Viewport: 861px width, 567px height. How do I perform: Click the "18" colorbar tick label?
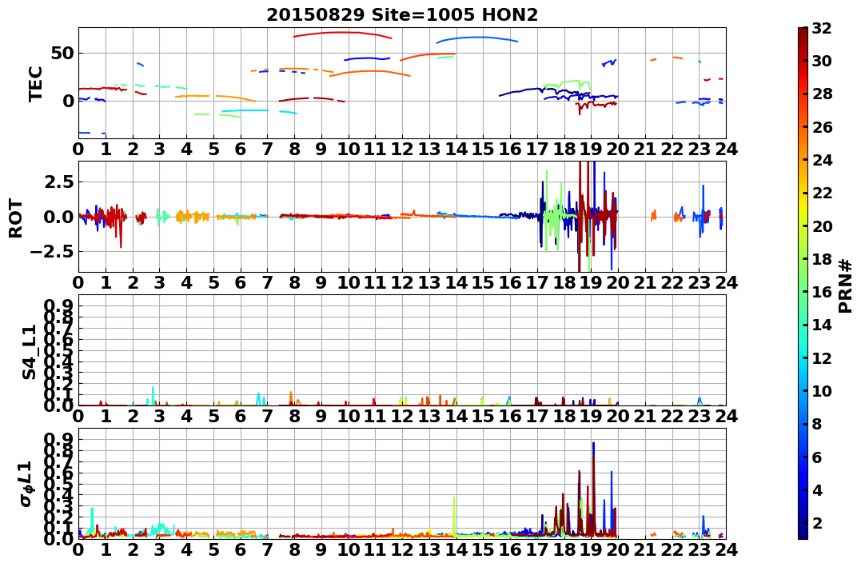[822, 259]
